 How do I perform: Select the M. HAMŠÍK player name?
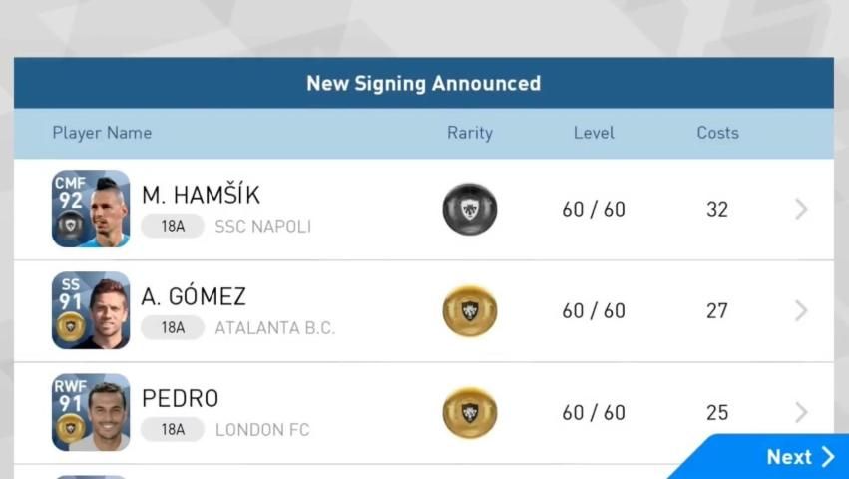[x=201, y=195]
